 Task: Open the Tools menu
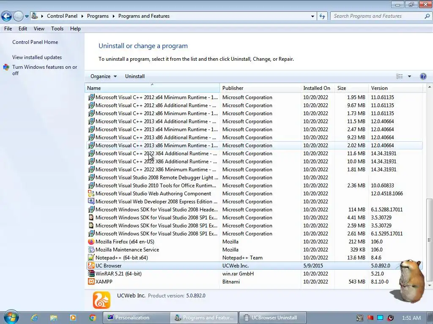click(57, 29)
